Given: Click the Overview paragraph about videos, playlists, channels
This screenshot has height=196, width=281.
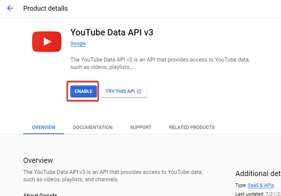Looking at the screenshot, I should click(113, 176).
